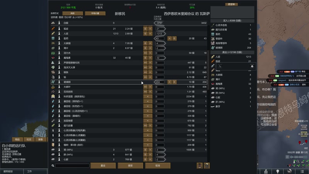Click the 0 button on 心脏 row
Screen dimensions: 309x174
[x=145, y=159]
